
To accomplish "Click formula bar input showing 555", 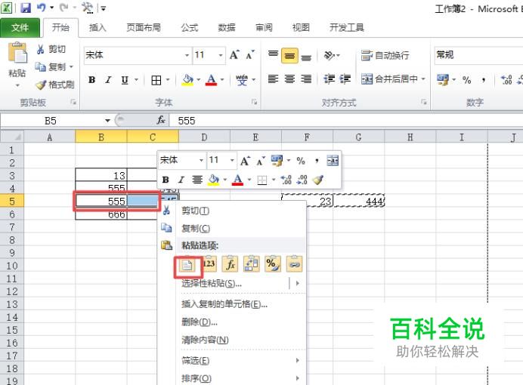I will (346, 121).
